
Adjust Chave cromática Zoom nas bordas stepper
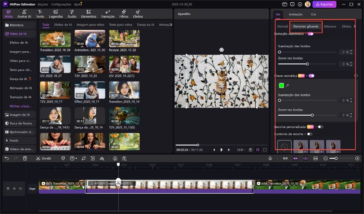[x=351, y=115]
